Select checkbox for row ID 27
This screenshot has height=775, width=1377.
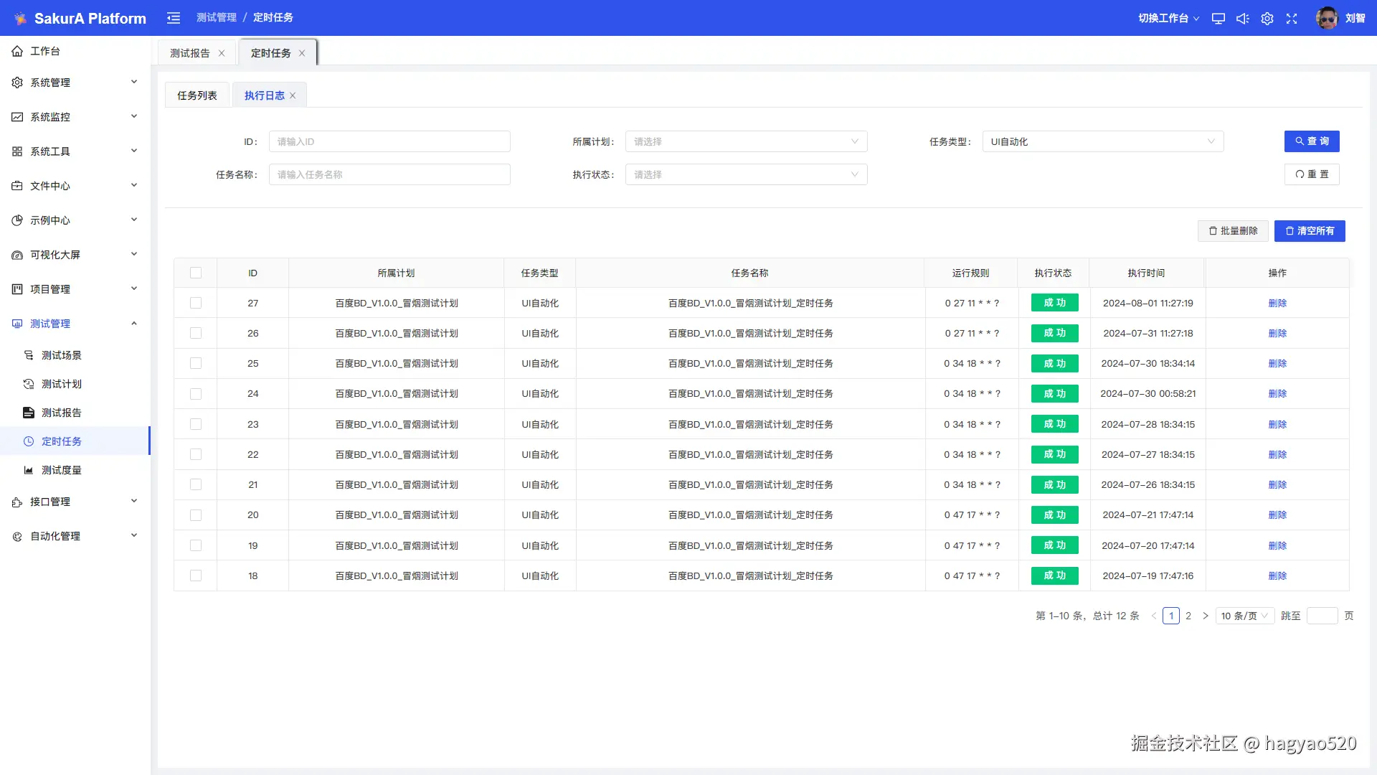(x=196, y=303)
